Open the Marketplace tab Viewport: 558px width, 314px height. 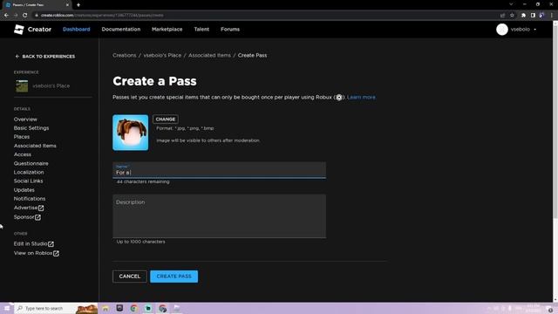pos(167,29)
